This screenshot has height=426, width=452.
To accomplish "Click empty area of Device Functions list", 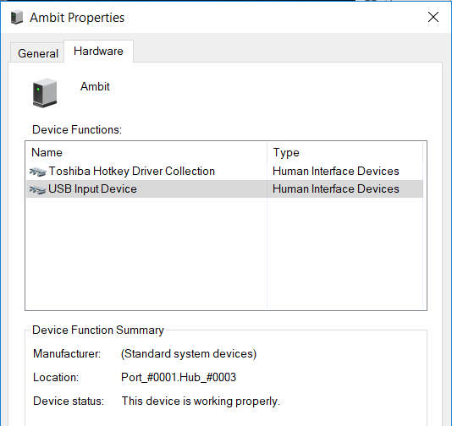I will pos(224,254).
